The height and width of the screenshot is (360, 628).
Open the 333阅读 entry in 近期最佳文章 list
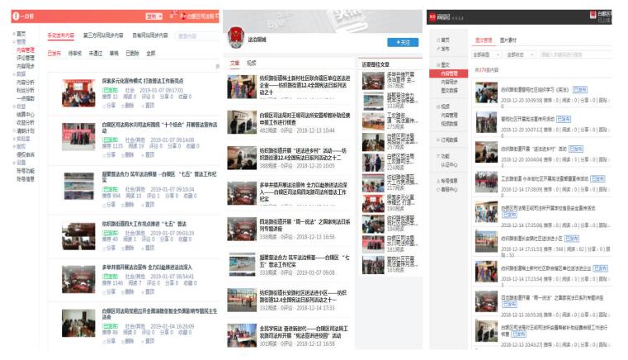point(390,100)
